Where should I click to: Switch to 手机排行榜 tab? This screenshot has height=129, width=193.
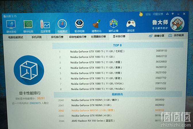click(57, 37)
